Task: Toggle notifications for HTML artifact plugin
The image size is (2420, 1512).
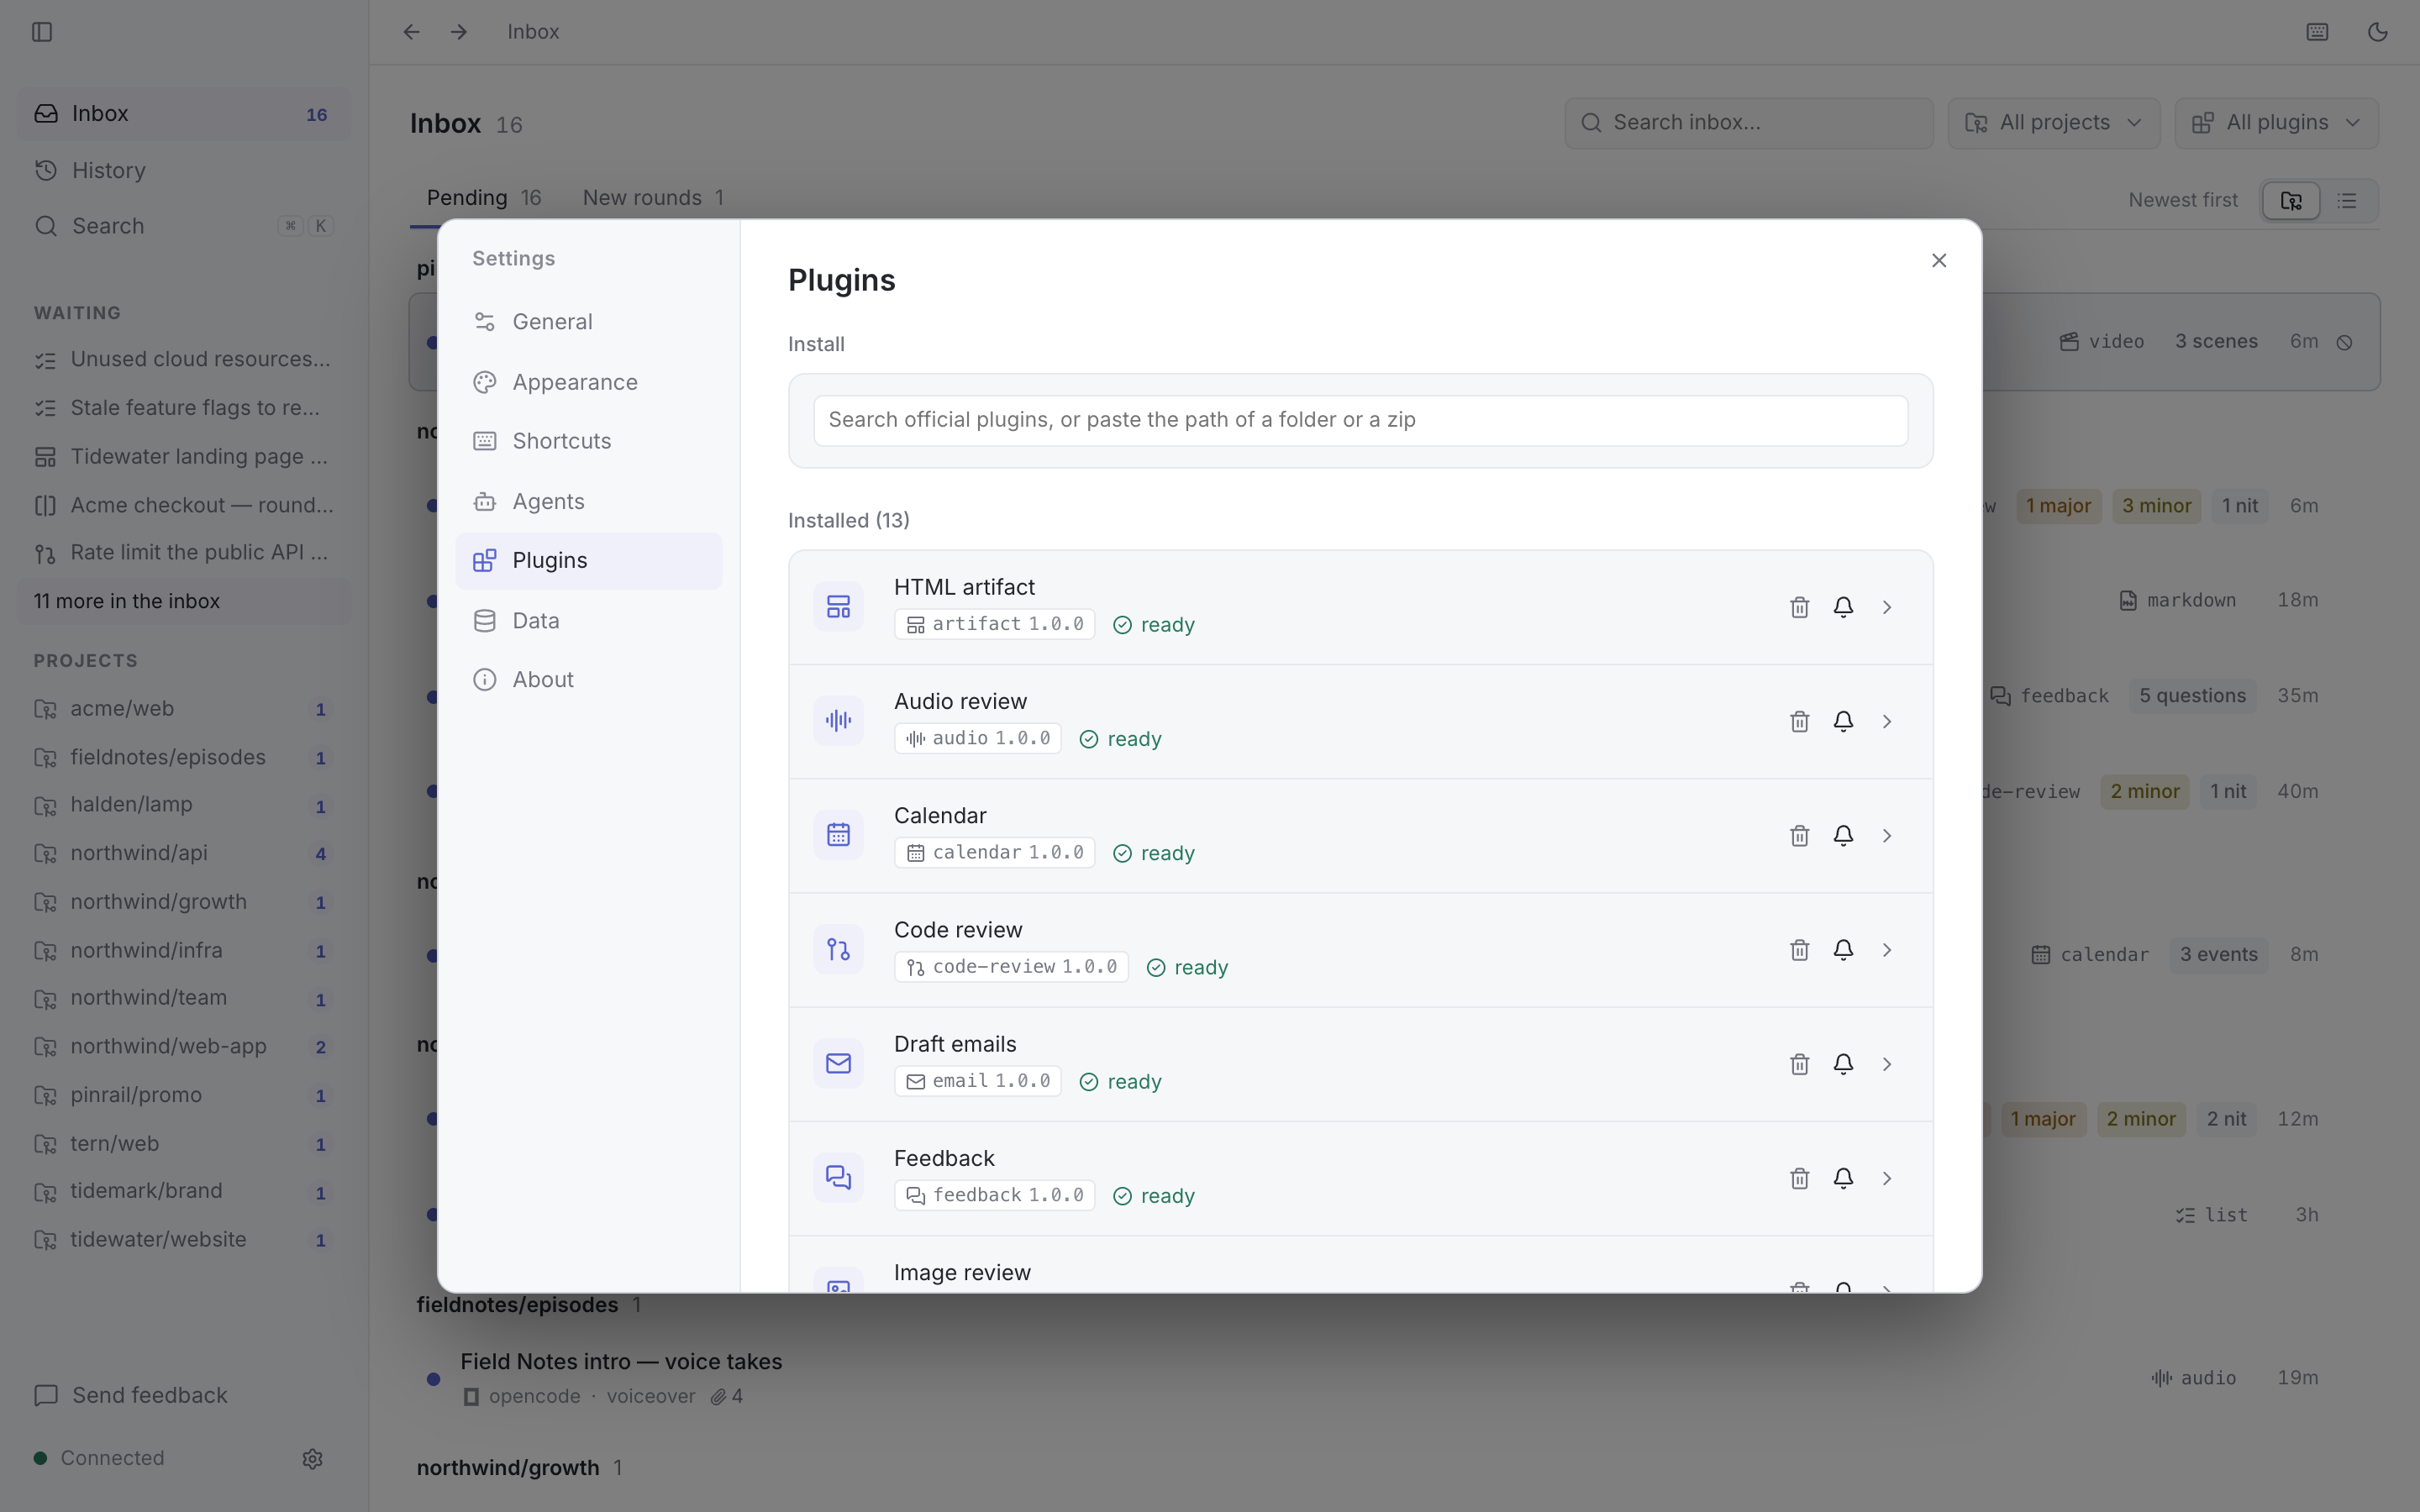Action: point(1843,607)
